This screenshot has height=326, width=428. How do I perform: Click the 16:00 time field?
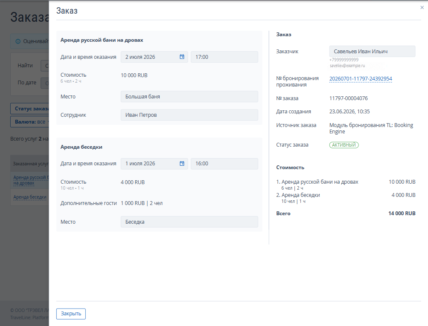pyautogui.click(x=224, y=164)
